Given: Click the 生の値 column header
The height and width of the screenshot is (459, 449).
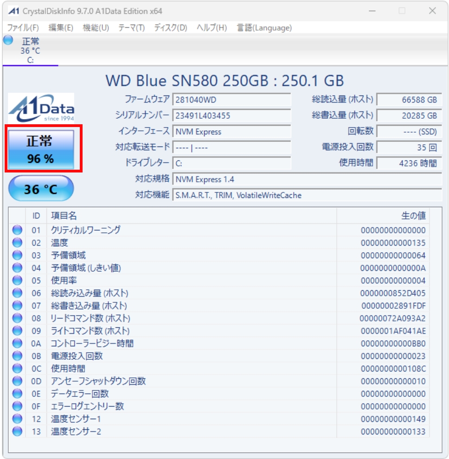Looking at the screenshot, I should 384,216.
